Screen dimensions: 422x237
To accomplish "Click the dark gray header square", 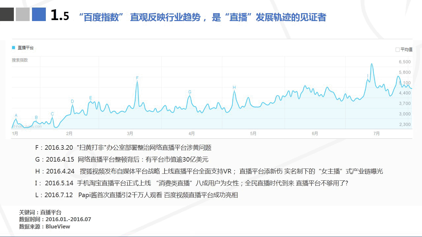I will tap(7, 14).
